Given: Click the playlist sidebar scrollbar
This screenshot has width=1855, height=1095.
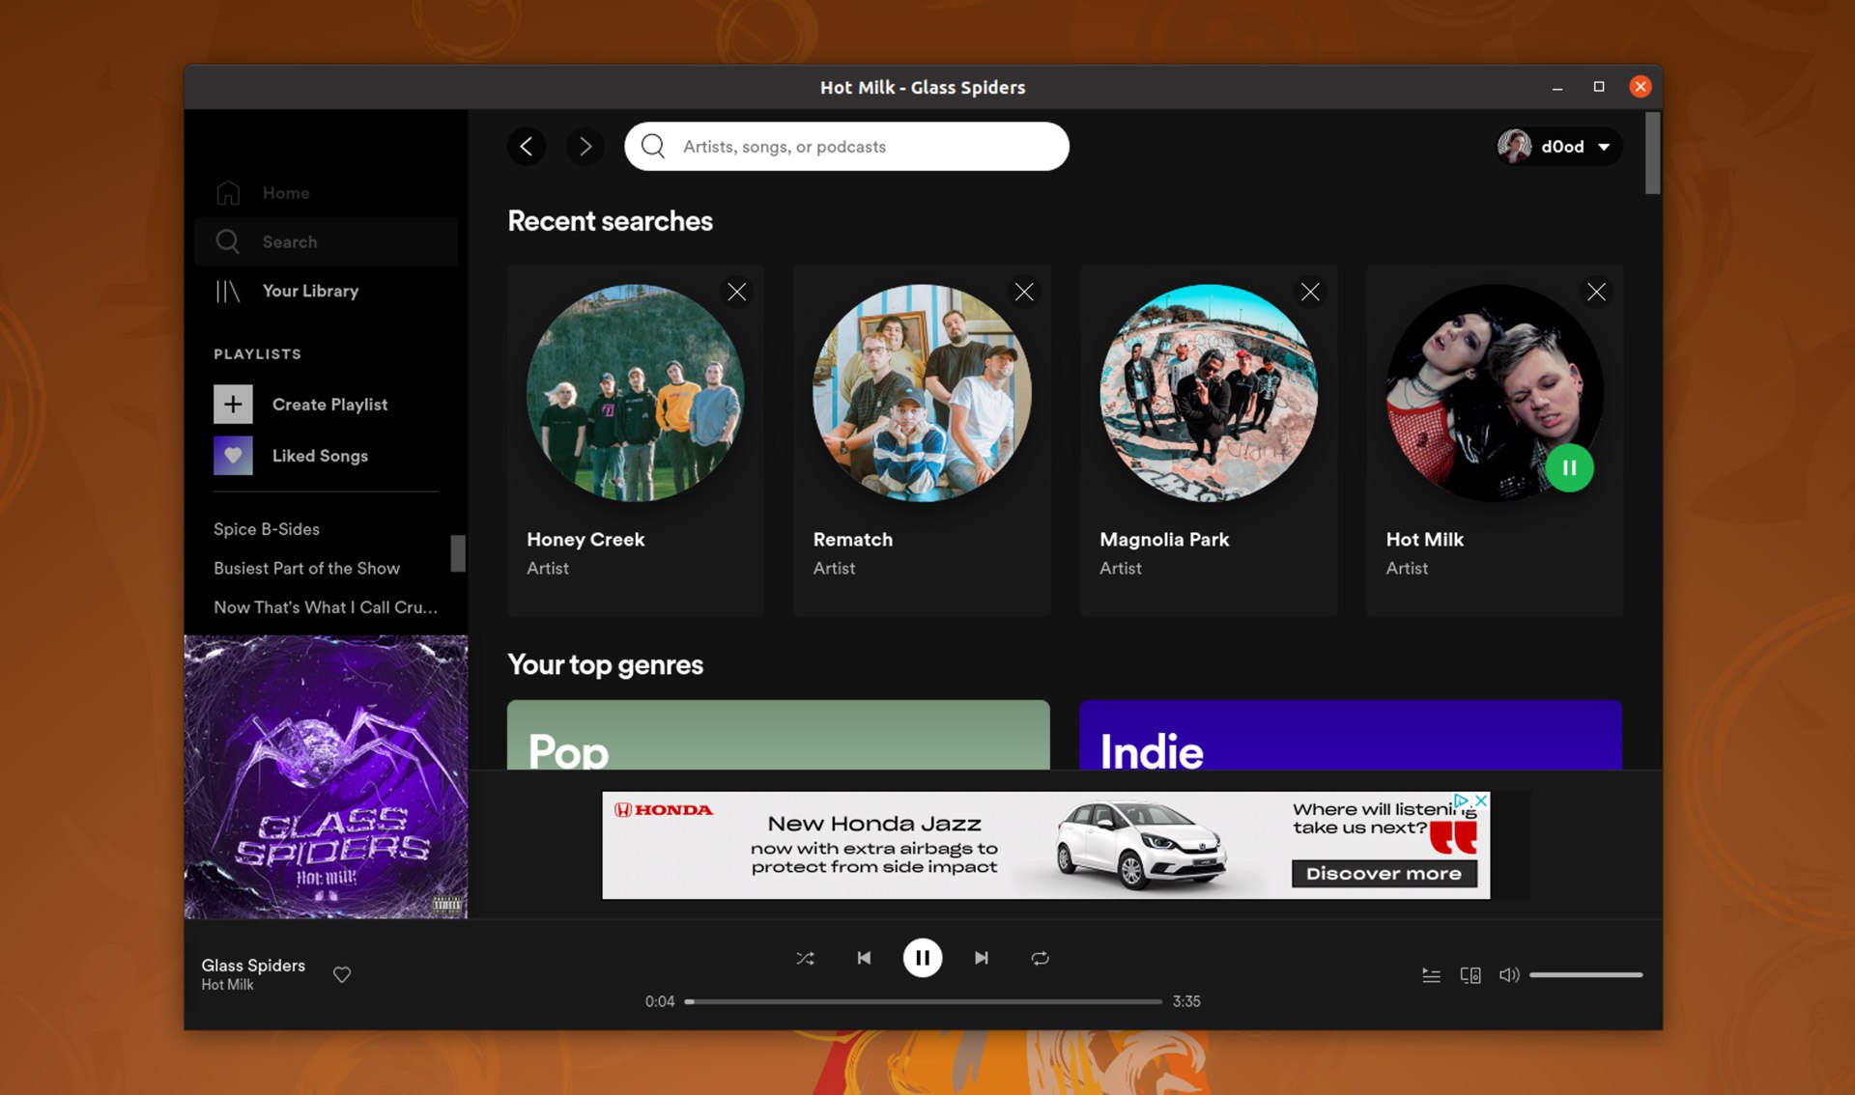Looking at the screenshot, I should [458, 554].
